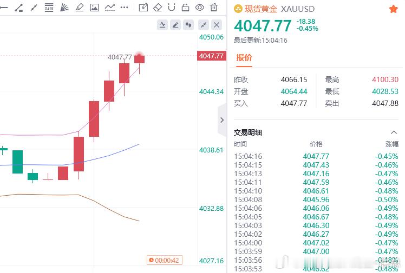Select the Gann fan drawing tool
Viewport: 405px width, 273px height.
(x=64, y=8)
